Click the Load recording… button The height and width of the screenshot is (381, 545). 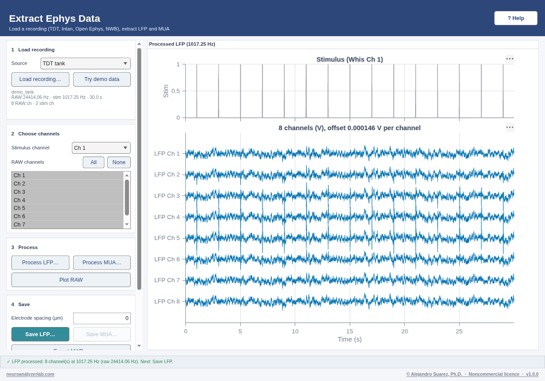(40, 79)
